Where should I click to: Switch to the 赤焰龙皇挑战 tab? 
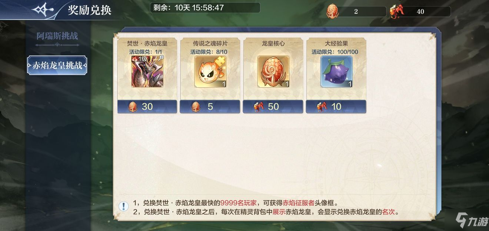tap(57, 66)
